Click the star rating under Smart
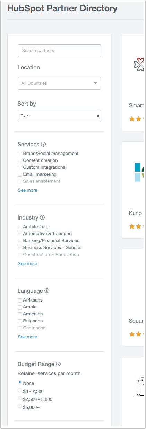Viewport: 146px width, 429px height. coord(136,119)
